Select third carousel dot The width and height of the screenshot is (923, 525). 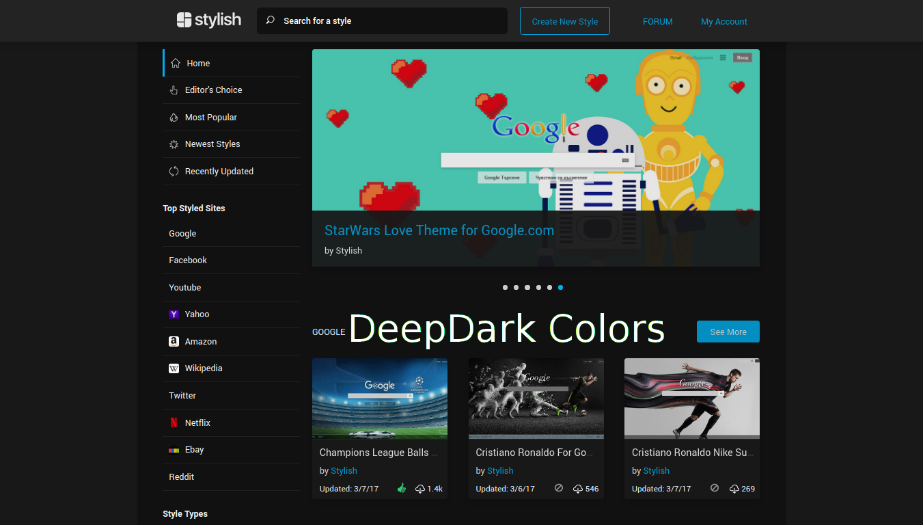[527, 288]
